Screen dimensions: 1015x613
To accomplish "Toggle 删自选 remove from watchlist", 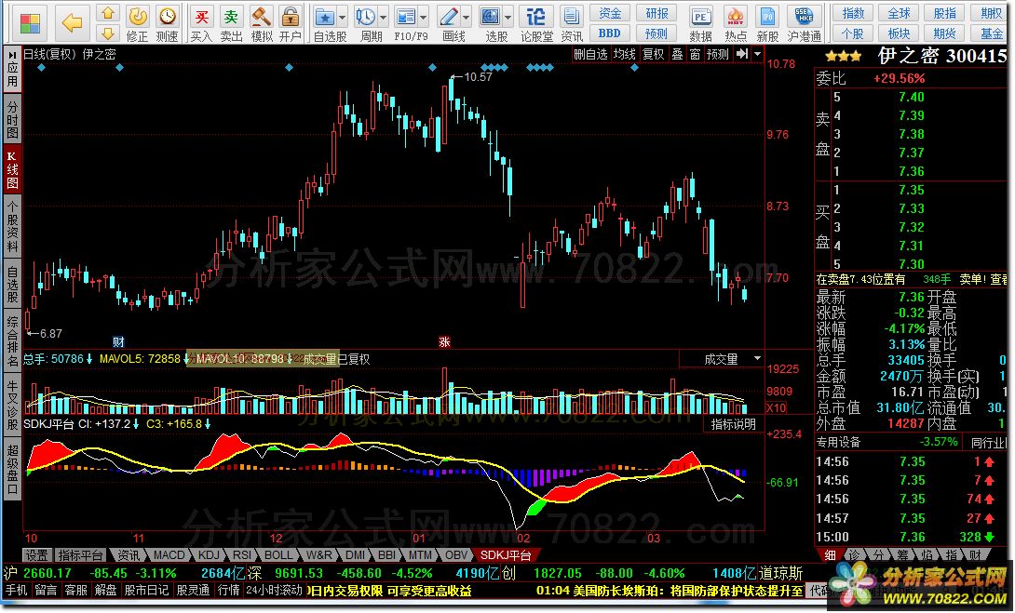I will click(x=590, y=54).
